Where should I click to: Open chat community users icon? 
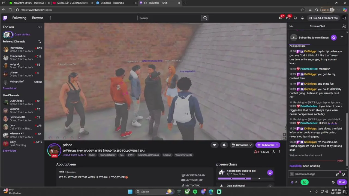(344, 26)
